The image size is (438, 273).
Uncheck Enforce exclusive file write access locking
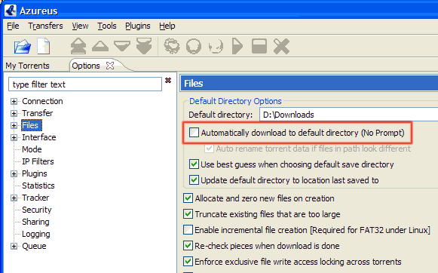click(x=188, y=262)
